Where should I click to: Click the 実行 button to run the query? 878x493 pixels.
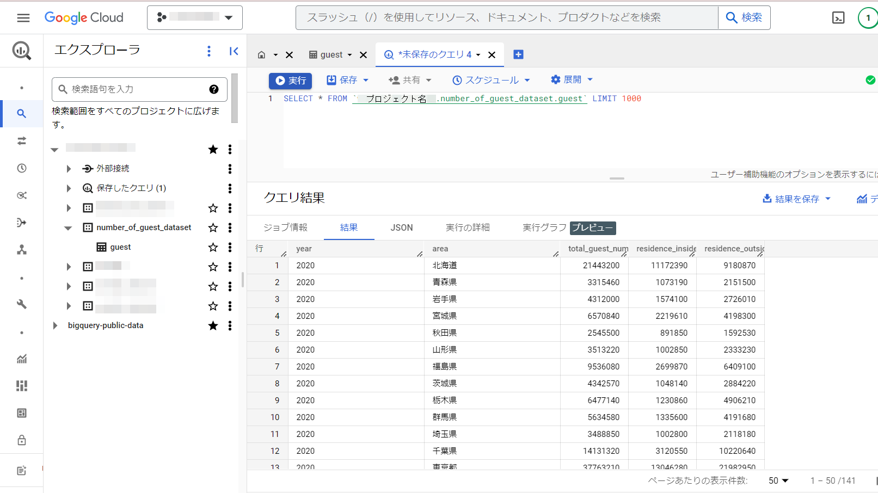tap(290, 80)
